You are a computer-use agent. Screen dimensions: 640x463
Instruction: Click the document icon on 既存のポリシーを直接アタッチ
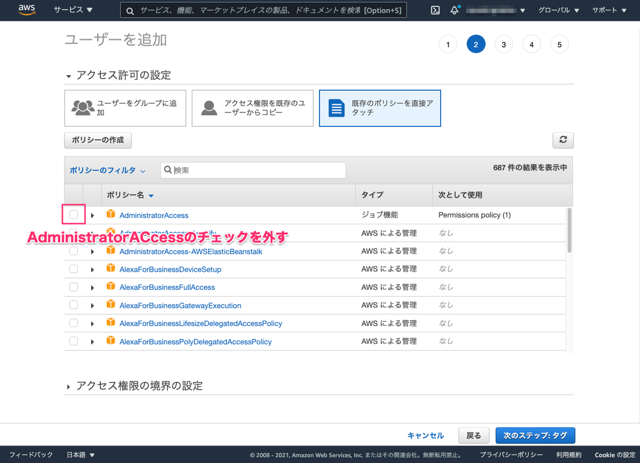pos(337,108)
